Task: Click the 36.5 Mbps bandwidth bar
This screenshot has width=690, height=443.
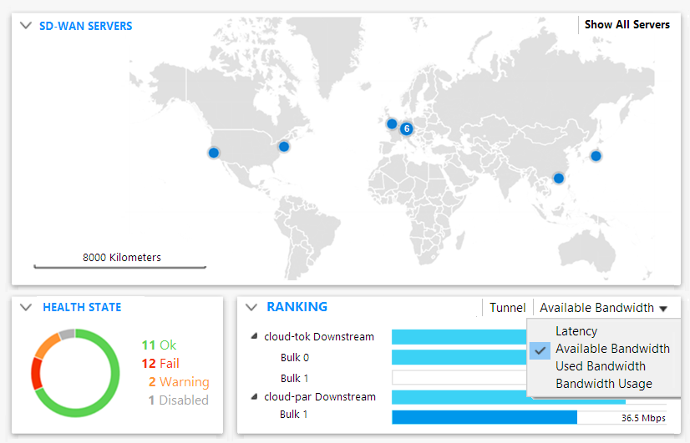Action: pos(485,417)
